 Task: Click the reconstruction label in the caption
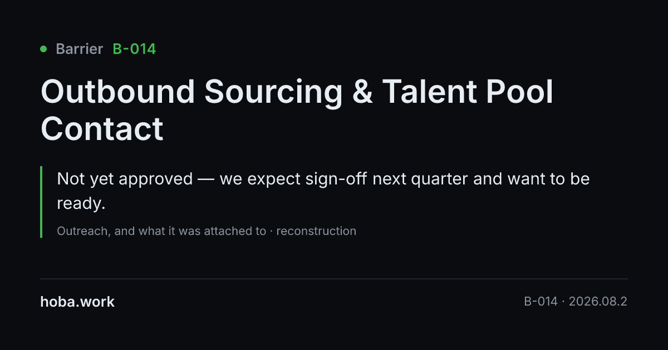pyautogui.click(x=316, y=231)
